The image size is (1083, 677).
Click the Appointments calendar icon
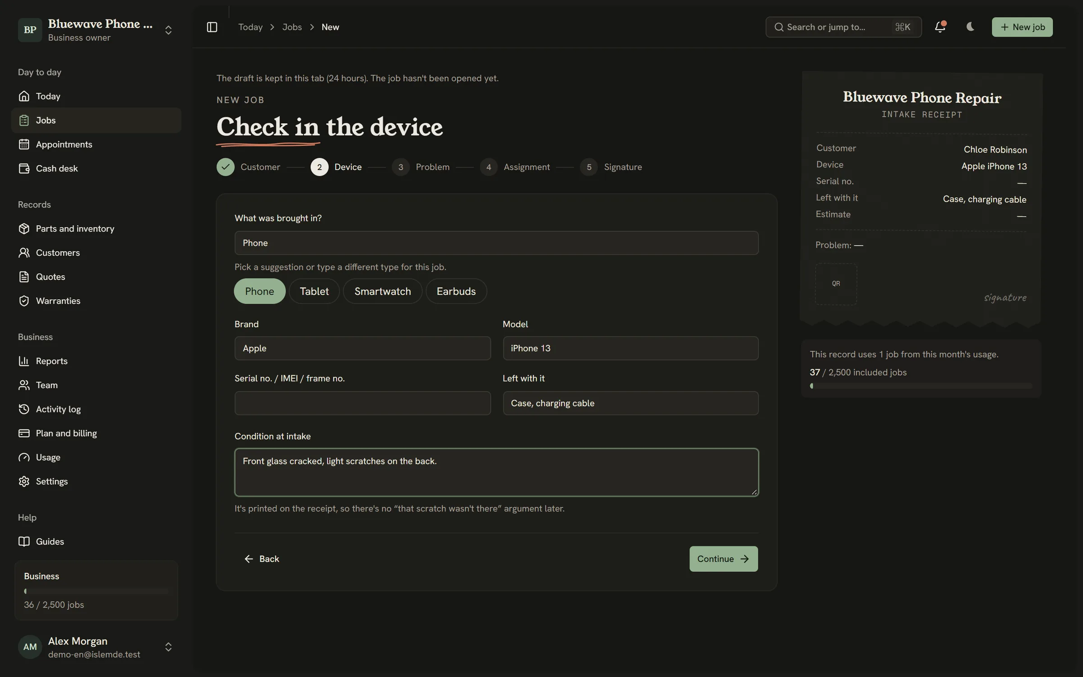[24, 144]
